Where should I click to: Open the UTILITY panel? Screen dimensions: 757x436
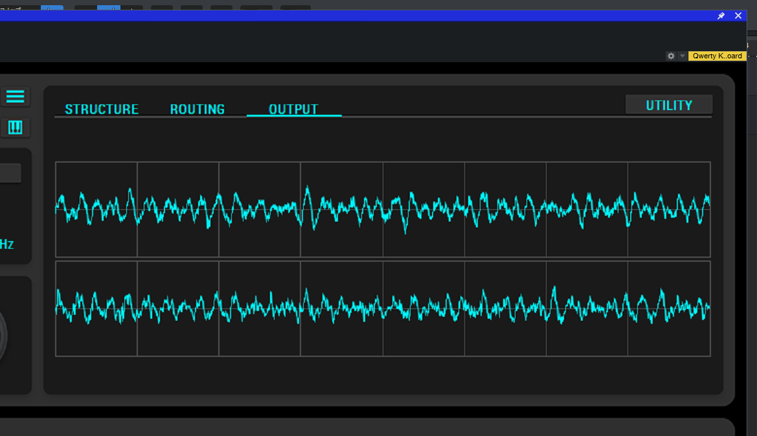pyautogui.click(x=669, y=105)
